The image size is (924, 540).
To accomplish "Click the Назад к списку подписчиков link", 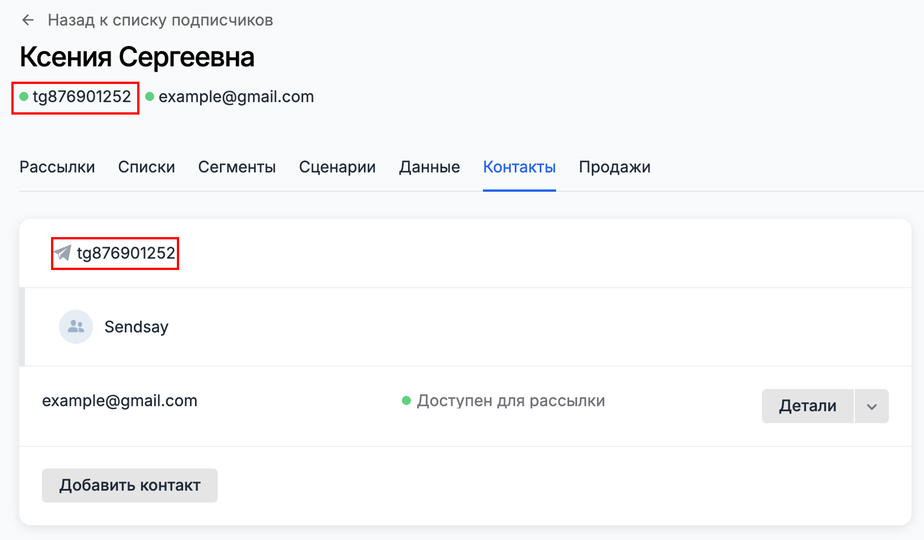I will click(x=160, y=19).
